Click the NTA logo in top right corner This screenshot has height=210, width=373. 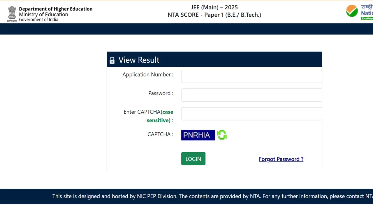pyautogui.click(x=352, y=11)
